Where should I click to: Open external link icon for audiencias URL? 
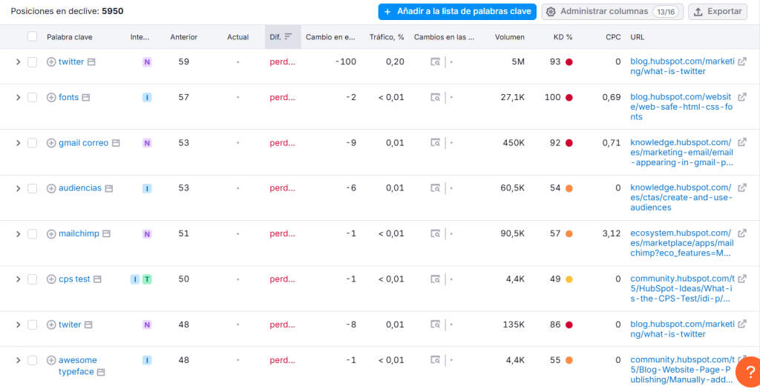coord(741,188)
